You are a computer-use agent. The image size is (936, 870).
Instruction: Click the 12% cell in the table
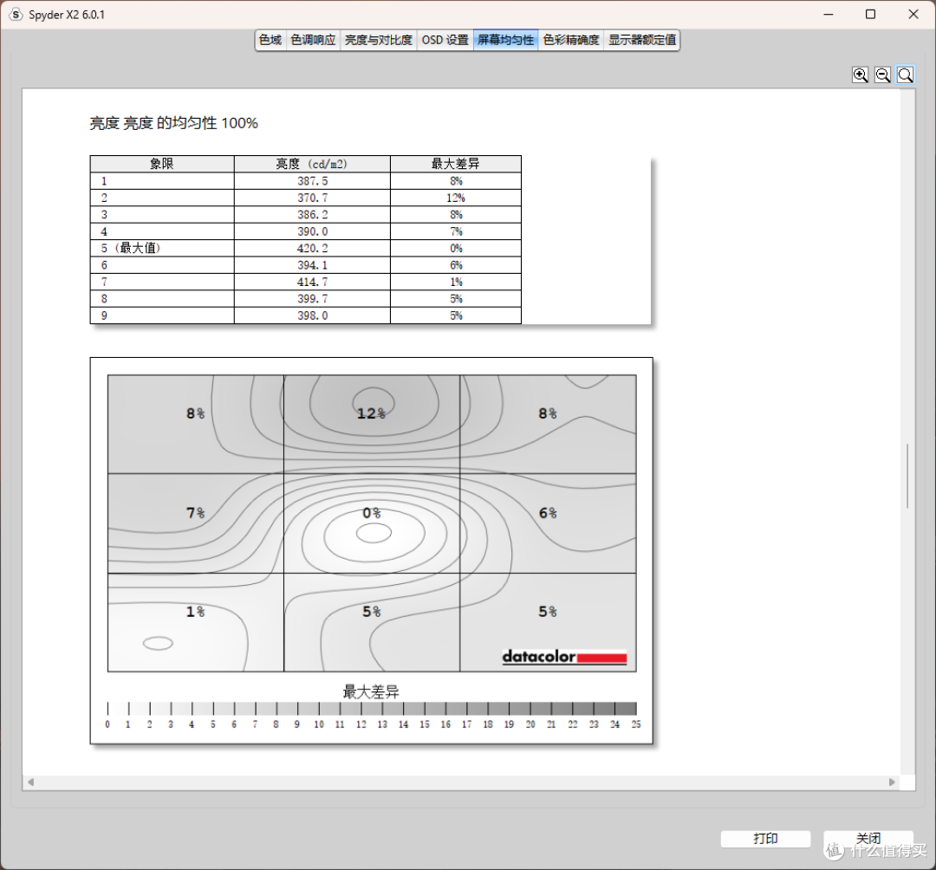456,198
